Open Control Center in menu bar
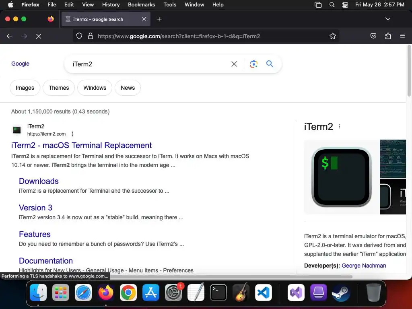 (345, 4)
